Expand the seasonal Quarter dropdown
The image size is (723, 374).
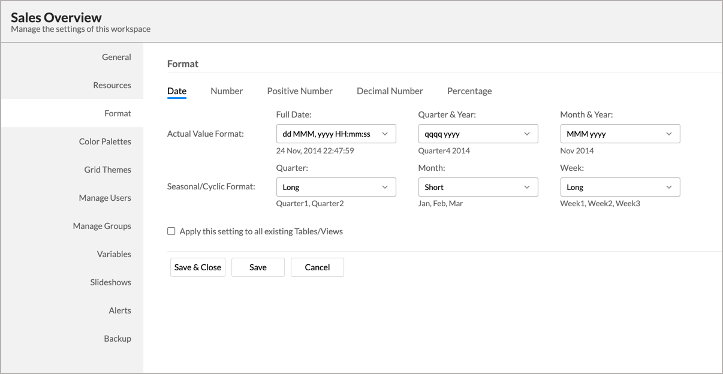point(336,187)
